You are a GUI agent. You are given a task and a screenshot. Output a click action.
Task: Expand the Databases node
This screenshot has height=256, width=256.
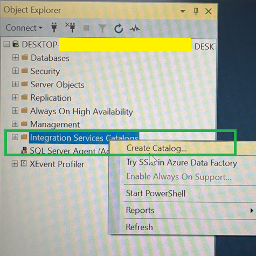(x=16, y=58)
